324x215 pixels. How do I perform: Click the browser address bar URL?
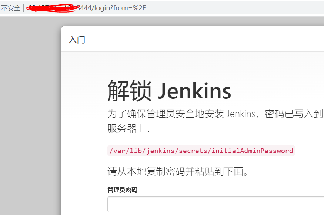click(86, 8)
